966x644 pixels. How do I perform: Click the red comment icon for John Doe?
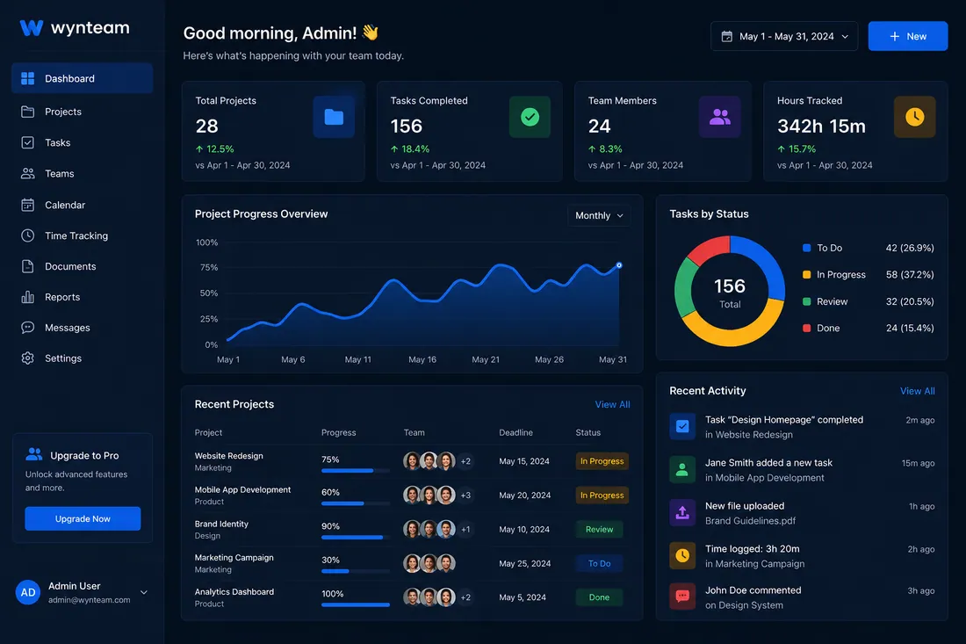coord(682,597)
